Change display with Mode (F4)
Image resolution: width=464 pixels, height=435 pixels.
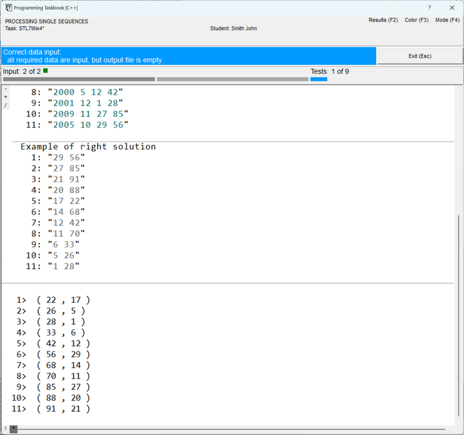click(447, 20)
